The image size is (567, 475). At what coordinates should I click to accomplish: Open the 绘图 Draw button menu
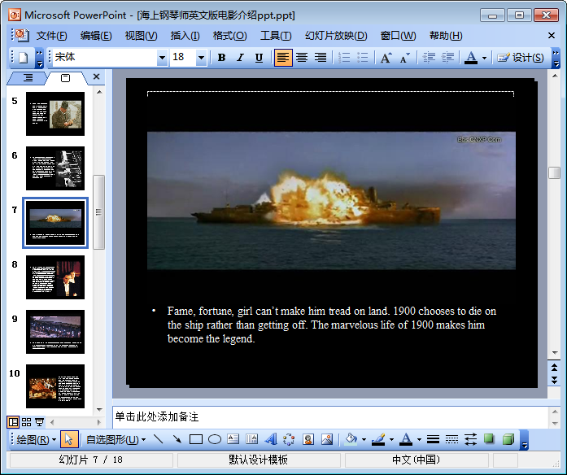[36, 440]
